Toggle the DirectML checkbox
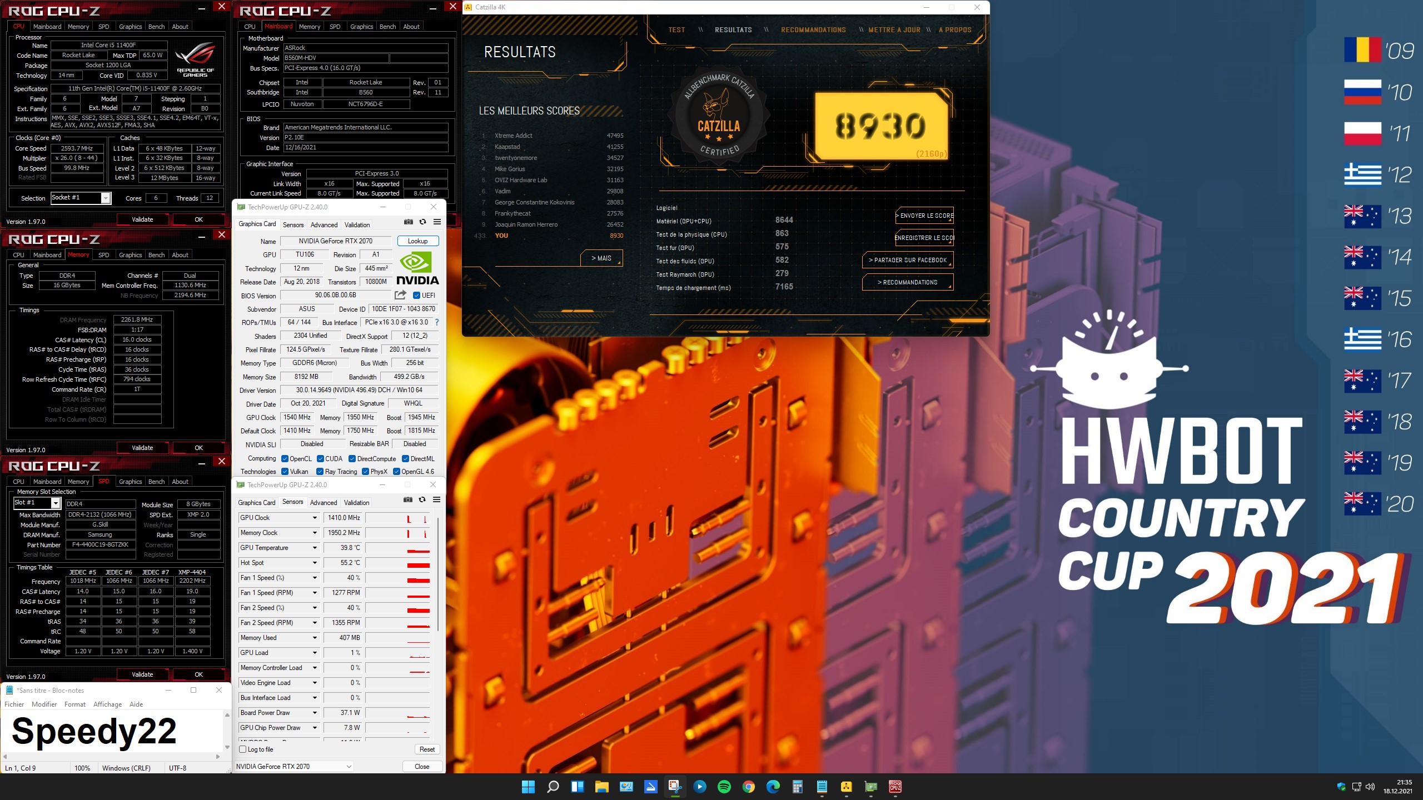1423x800 pixels. point(405,458)
